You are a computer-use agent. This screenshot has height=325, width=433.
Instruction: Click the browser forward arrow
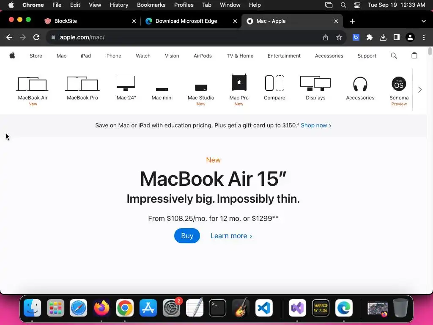[23, 37]
